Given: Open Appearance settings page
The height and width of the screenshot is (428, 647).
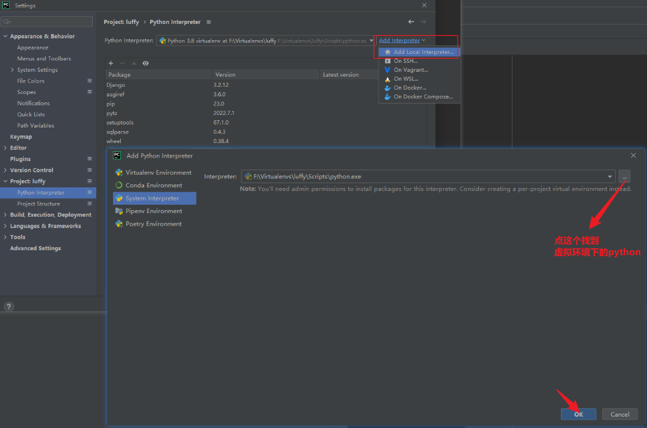Looking at the screenshot, I should pos(33,47).
